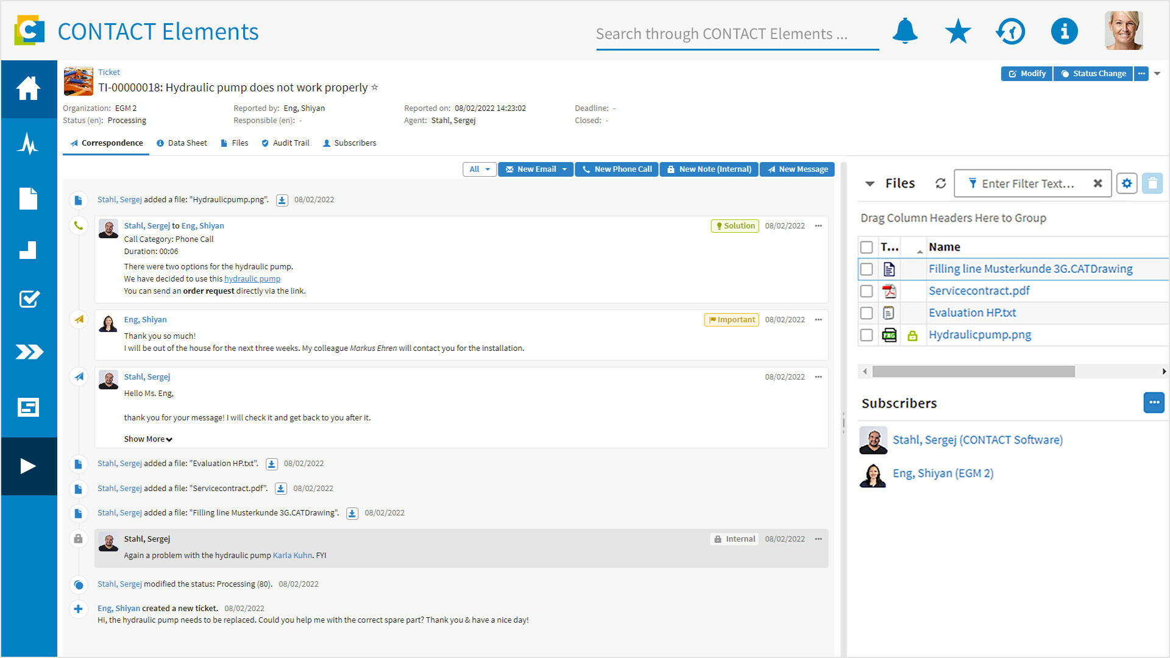
Task: Open the documents sidebar icon
Action: tap(29, 199)
